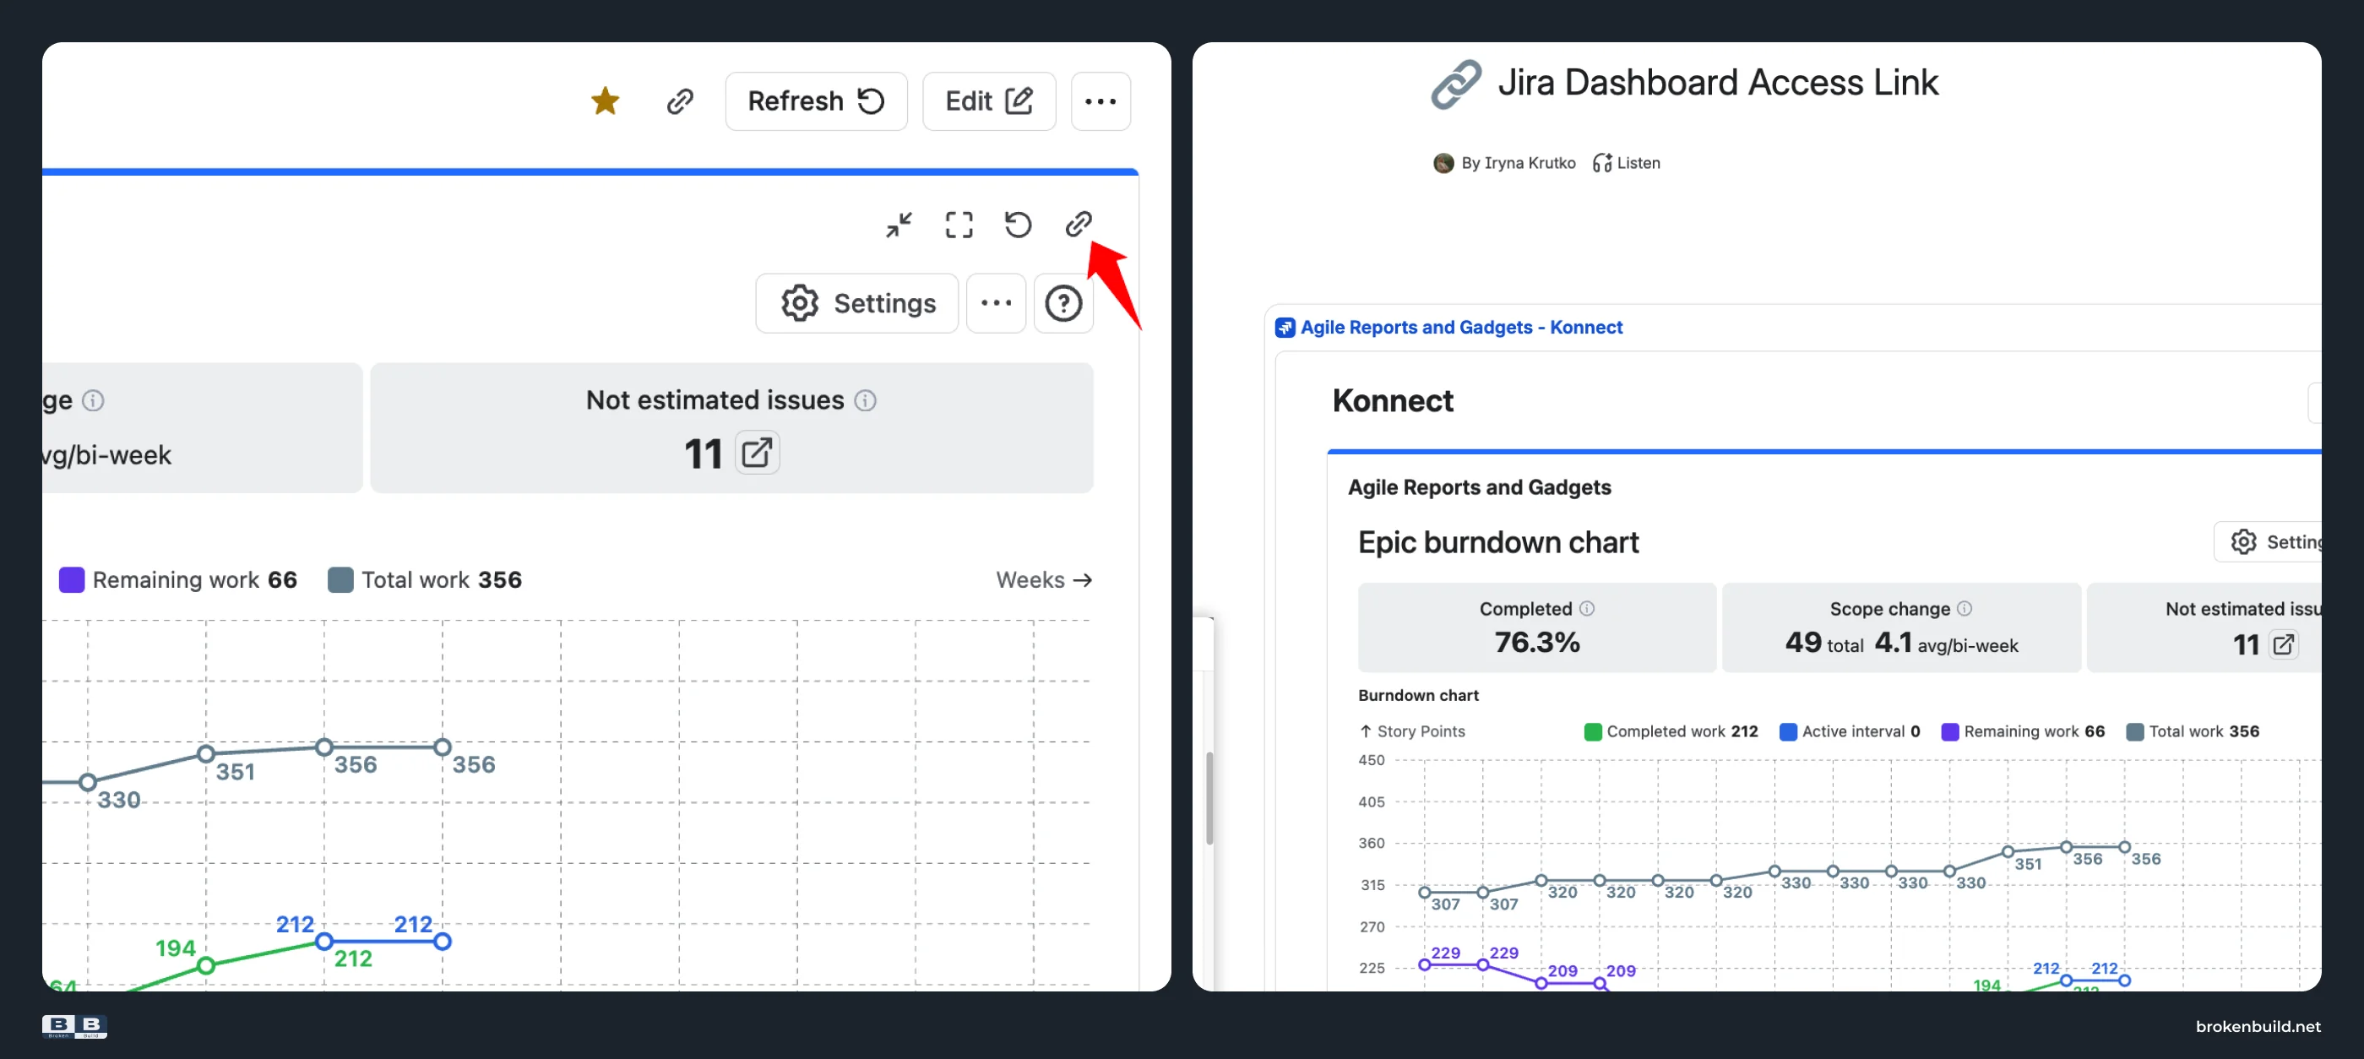The width and height of the screenshot is (2364, 1059).
Task: Toggle Total work 356 legend in right panel
Action: point(2193,731)
